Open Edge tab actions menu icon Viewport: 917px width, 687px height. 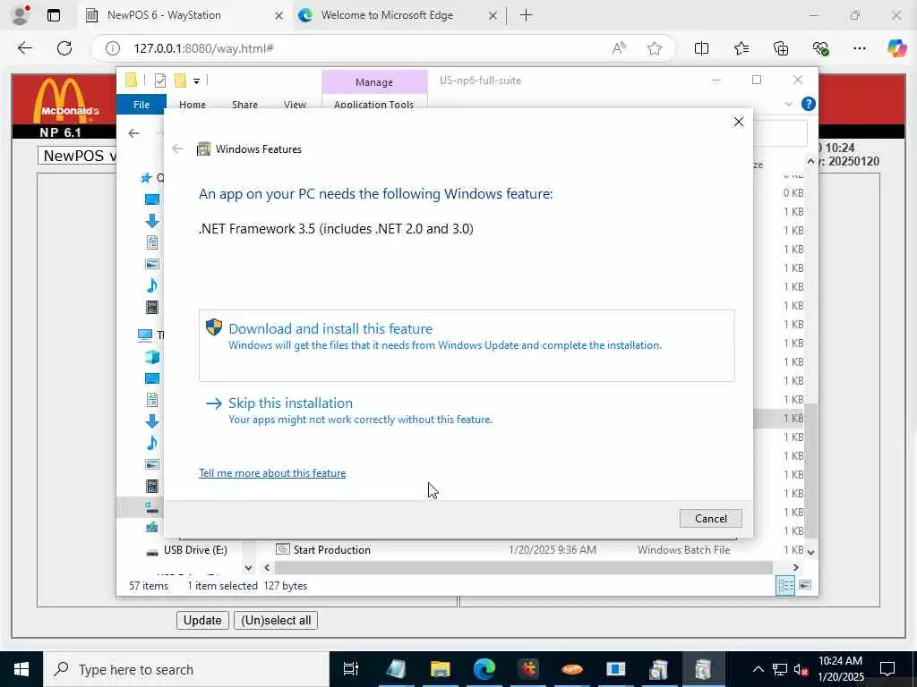click(x=54, y=15)
